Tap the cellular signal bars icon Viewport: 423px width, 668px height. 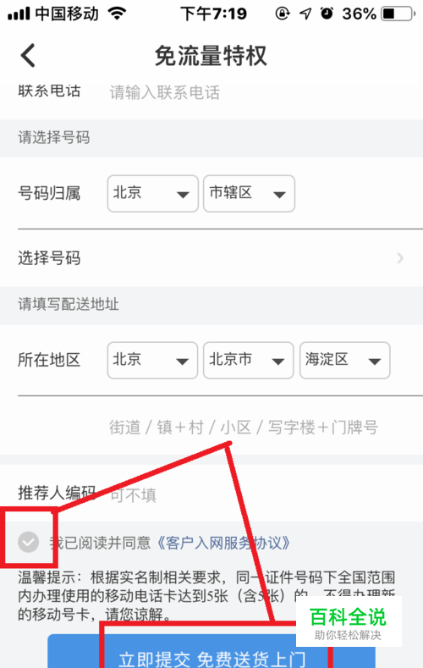[x=19, y=14]
